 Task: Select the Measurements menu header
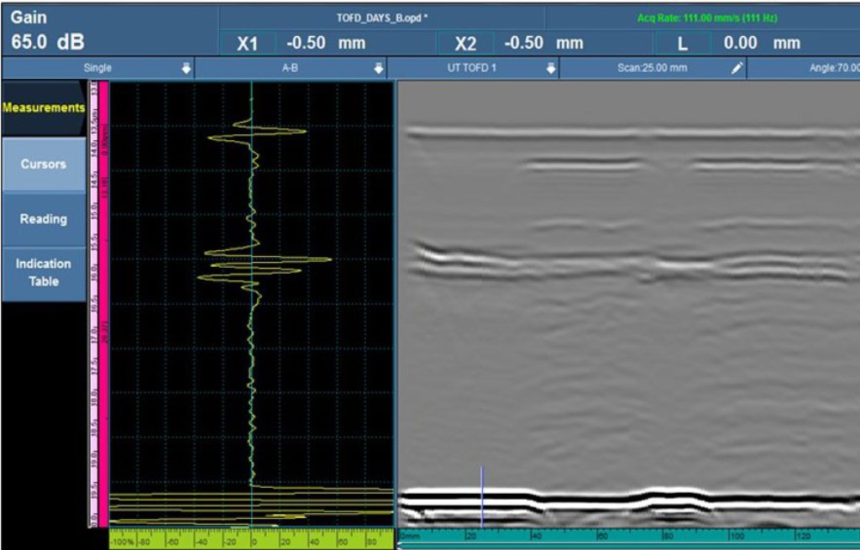[x=44, y=107]
